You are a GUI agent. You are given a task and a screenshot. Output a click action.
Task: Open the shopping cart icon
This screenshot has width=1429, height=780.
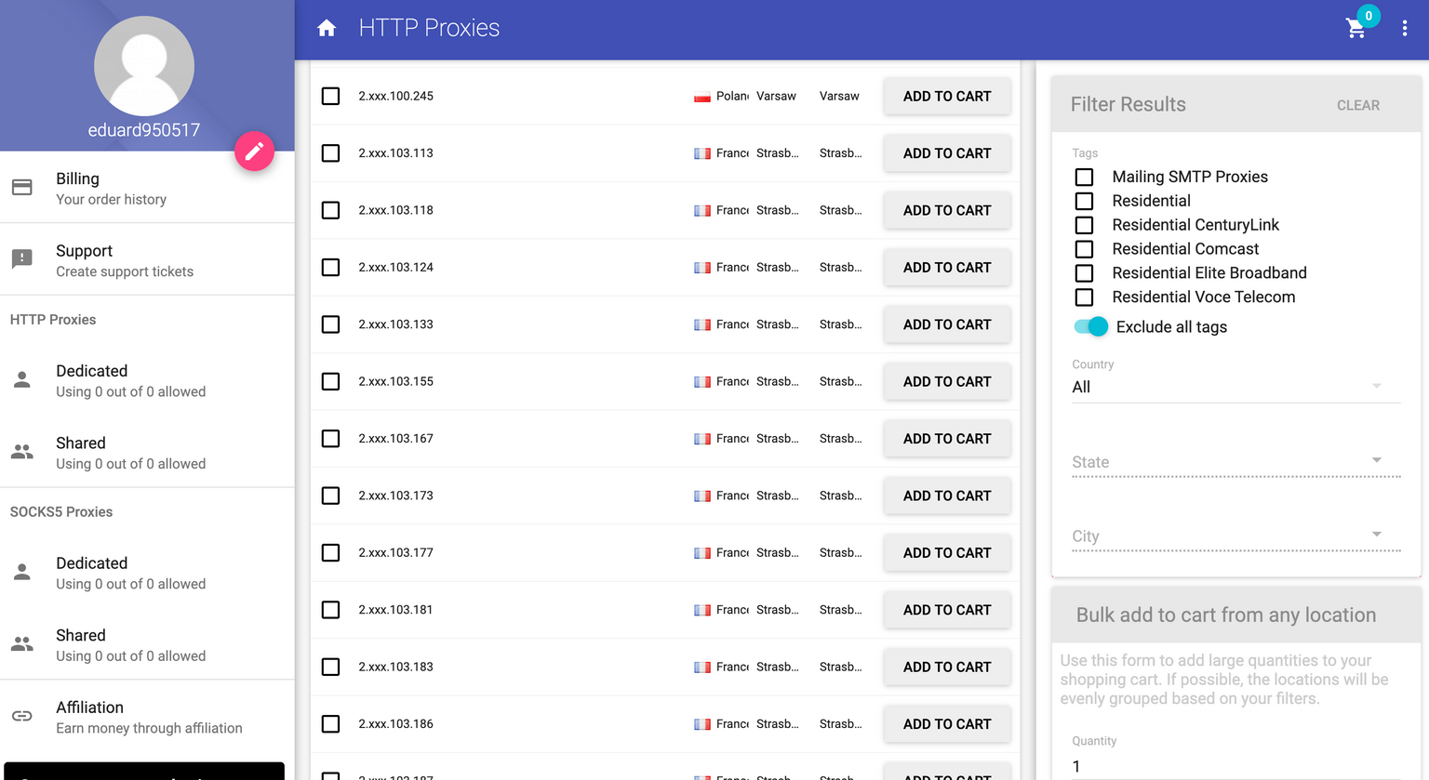click(x=1356, y=29)
